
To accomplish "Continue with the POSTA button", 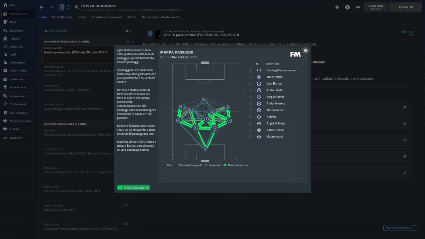I will (406, 7).
